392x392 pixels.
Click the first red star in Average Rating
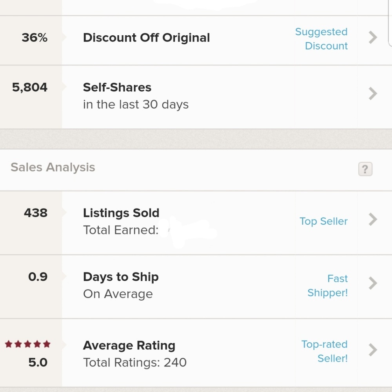coord(9,344)
